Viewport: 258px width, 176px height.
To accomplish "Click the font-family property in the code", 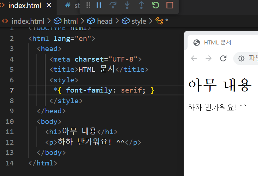I will (89, 90).
